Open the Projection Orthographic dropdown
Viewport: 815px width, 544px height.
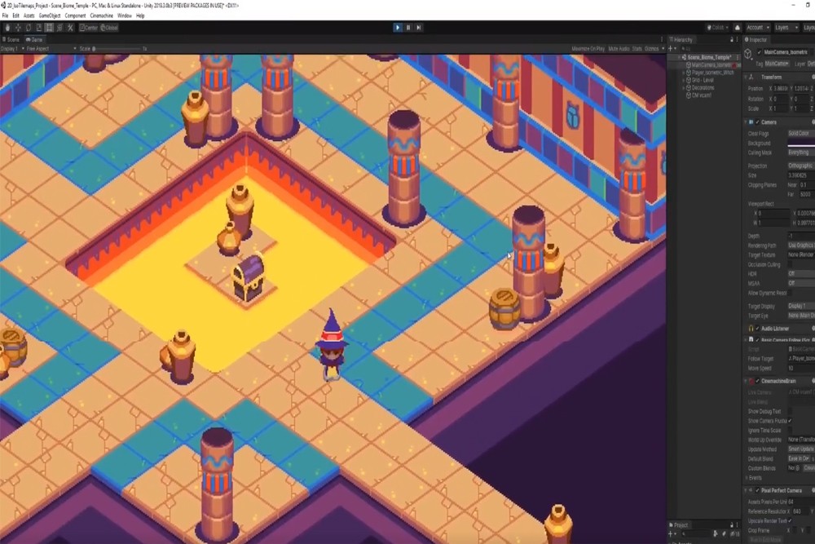(x=801, y=166)
